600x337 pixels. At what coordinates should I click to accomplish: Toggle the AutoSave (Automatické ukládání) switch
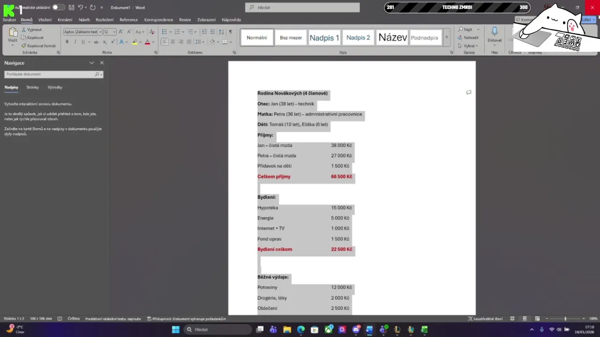pyautogui.click(x=58, y=7)
